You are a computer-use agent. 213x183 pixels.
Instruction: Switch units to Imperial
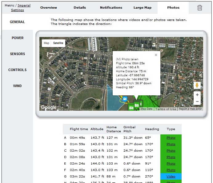pos(24,6)
